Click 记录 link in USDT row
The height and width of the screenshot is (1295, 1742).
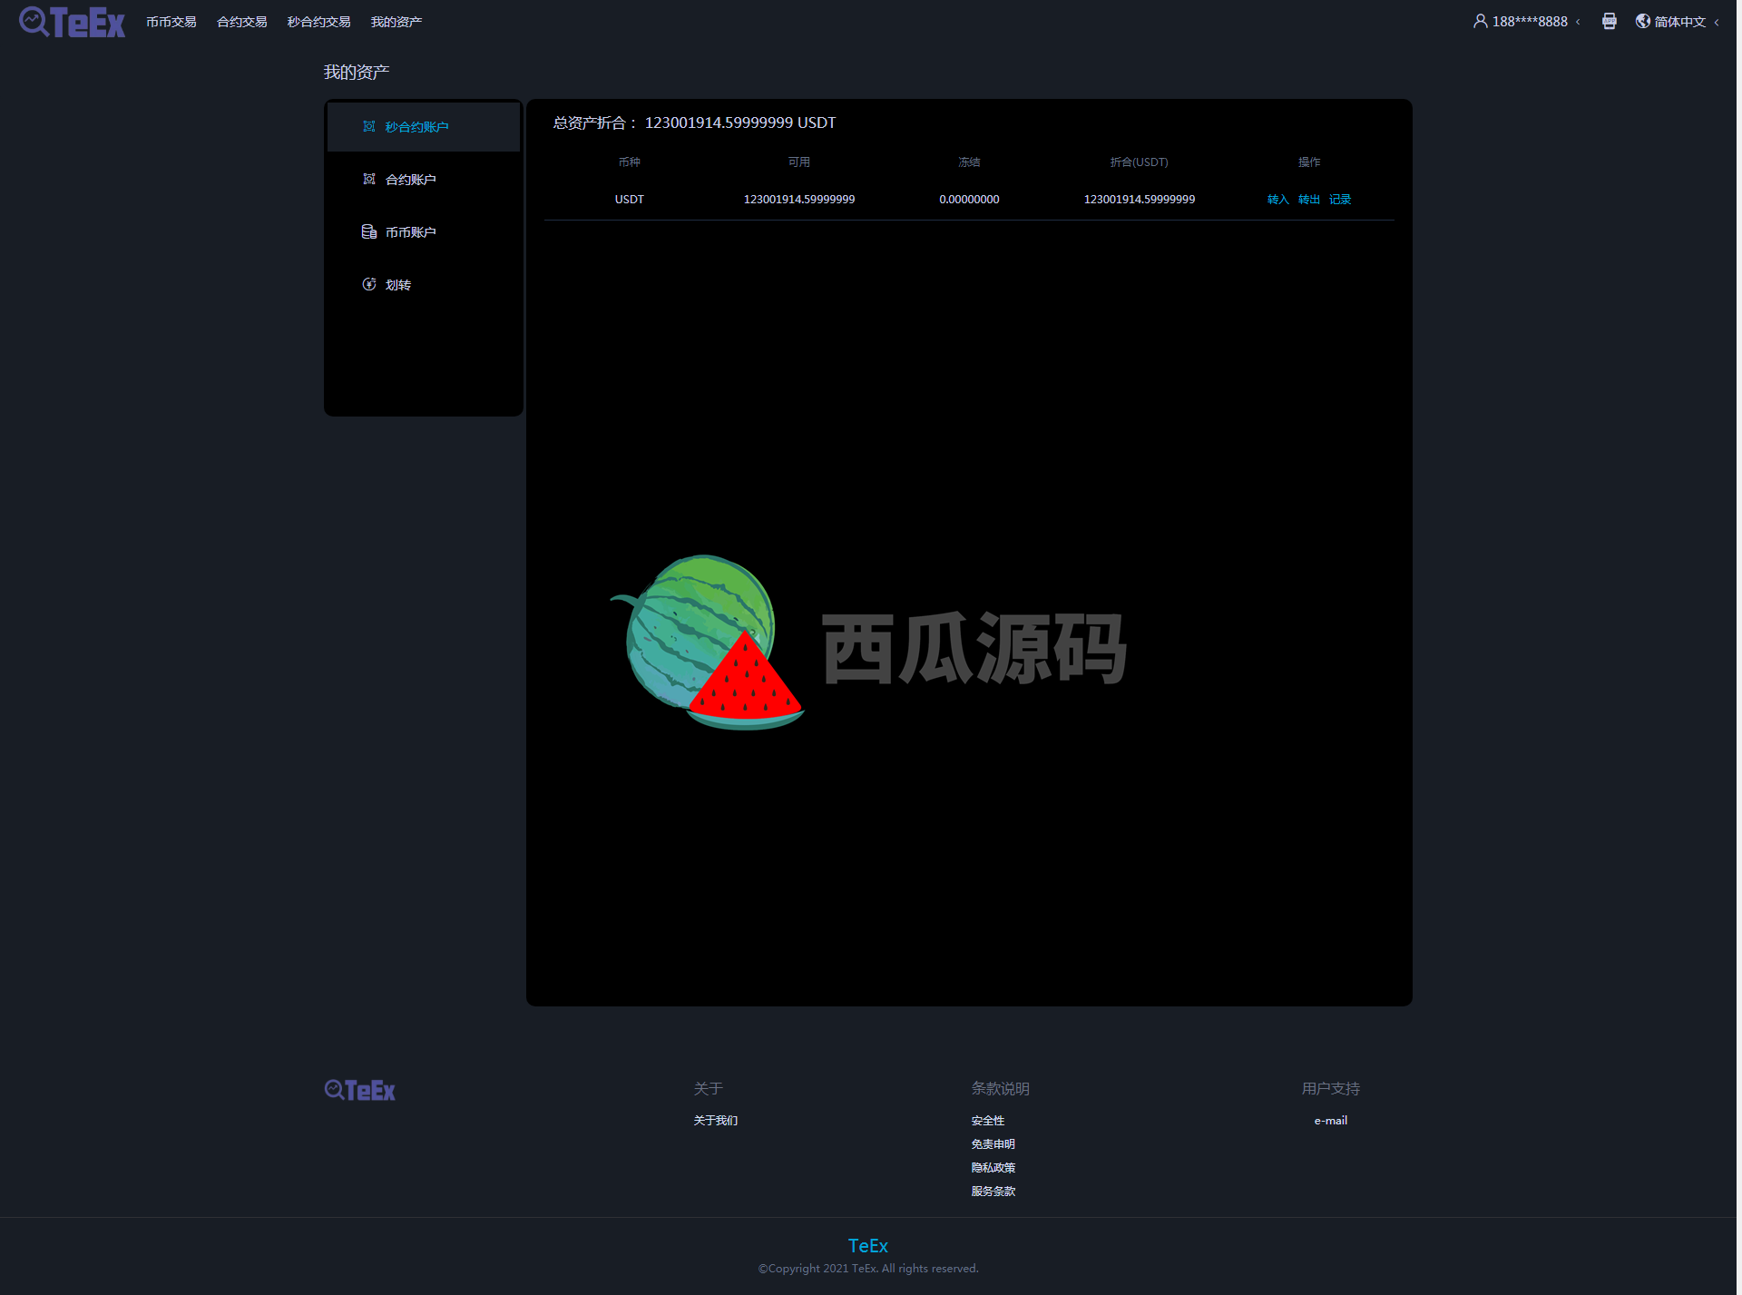(x=1340, y=200)
